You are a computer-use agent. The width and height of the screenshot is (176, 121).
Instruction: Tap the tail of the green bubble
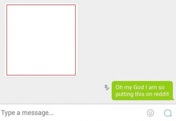tap(173, 99)
